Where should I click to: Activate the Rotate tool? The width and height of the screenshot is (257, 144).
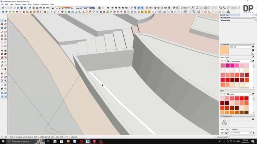[x=2, y=54]
